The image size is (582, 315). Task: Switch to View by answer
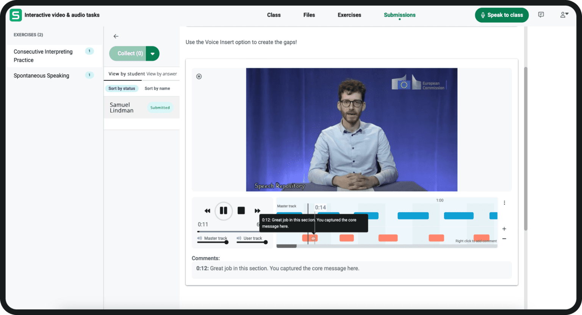pos(162,74)
